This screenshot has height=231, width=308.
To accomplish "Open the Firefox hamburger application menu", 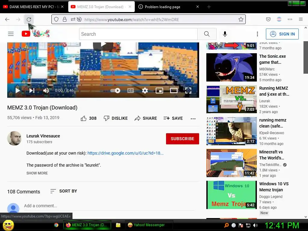I will coord(301,19).
